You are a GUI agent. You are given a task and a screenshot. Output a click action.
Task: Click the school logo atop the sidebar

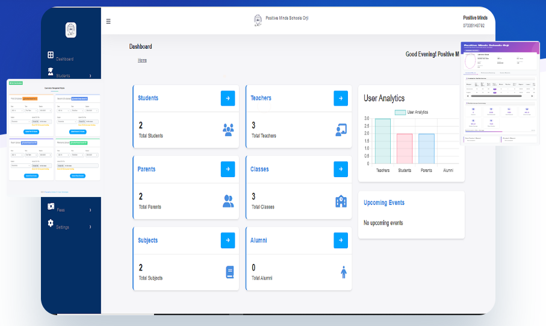70,30
